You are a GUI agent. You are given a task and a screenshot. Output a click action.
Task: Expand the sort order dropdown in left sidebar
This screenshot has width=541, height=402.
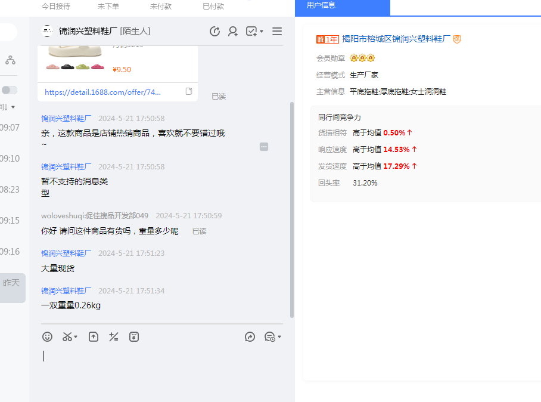[x=8, y=107]
